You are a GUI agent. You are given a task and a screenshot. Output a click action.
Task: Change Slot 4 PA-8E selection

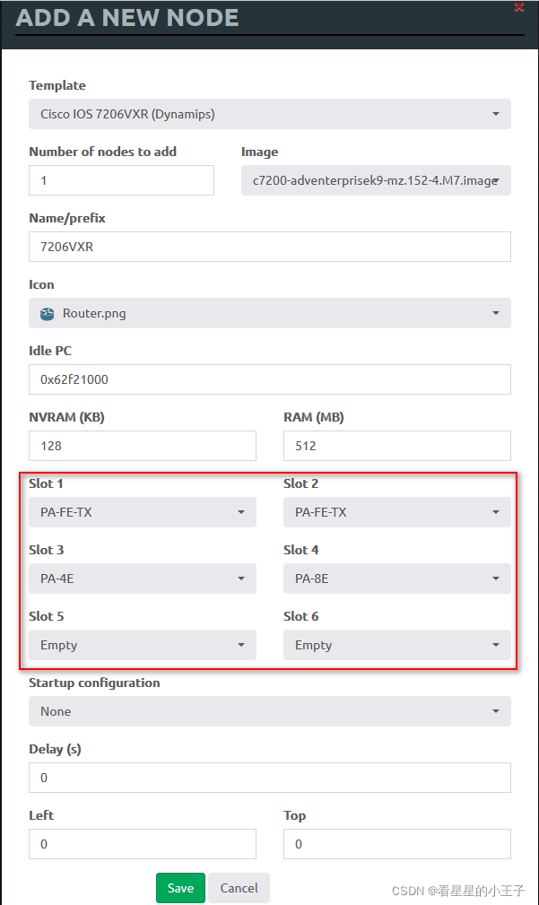(x=397, y=579)
